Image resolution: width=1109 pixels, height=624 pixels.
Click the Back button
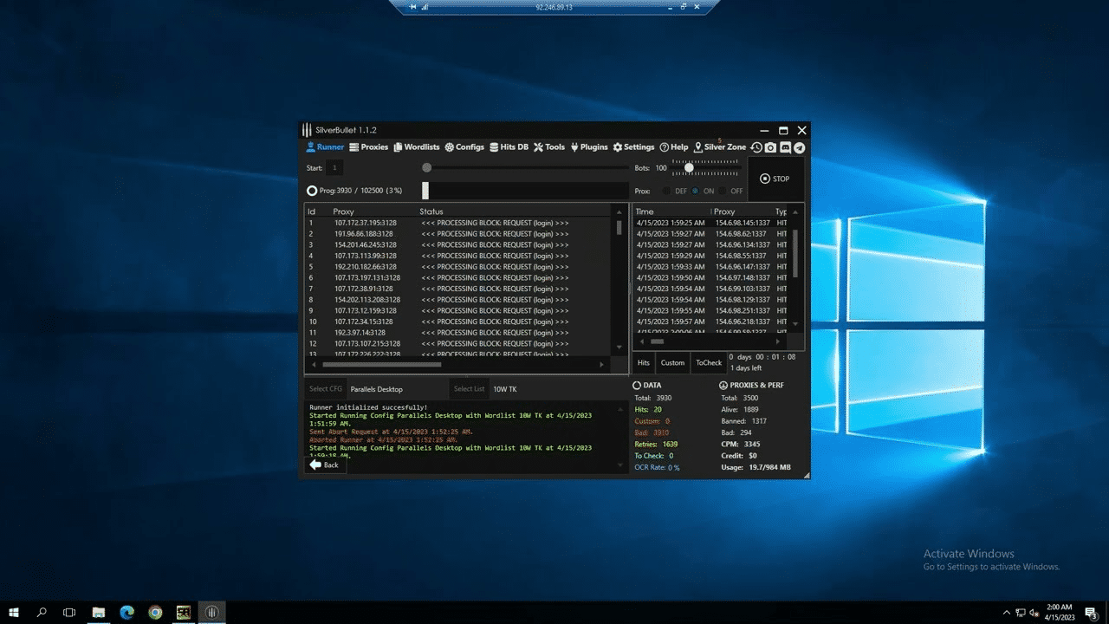click(x=324, y=465)
